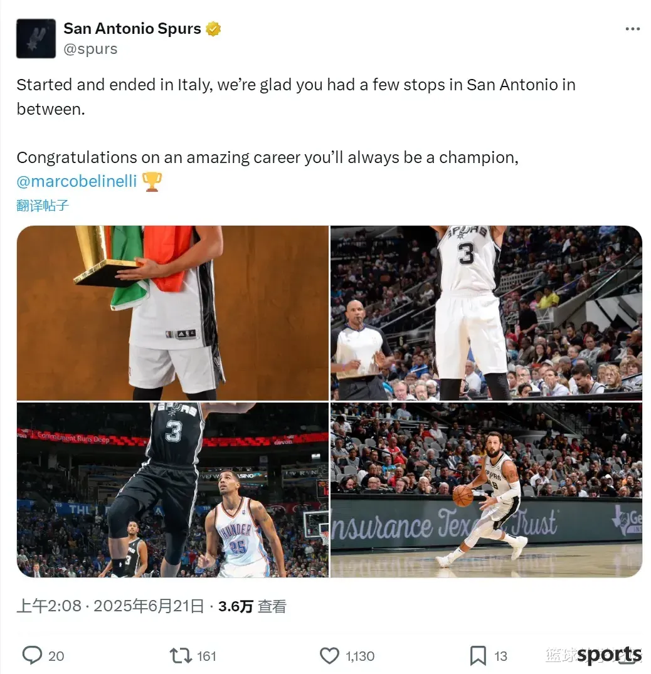The height and width of the screenshot is (674, 651).
Task: Open the black jersey Thunder game photo
Action: [x=173, y=490]
